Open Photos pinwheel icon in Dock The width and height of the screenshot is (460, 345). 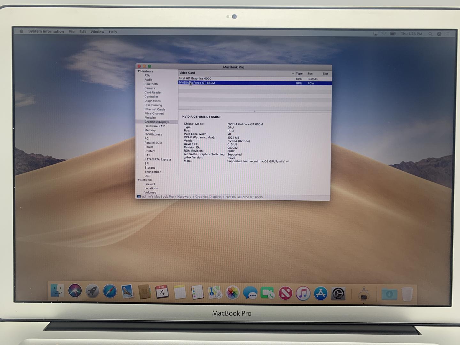pos(233,293)
